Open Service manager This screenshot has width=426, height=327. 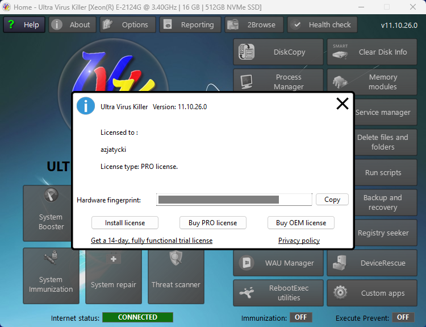click(x=386, y=112)
